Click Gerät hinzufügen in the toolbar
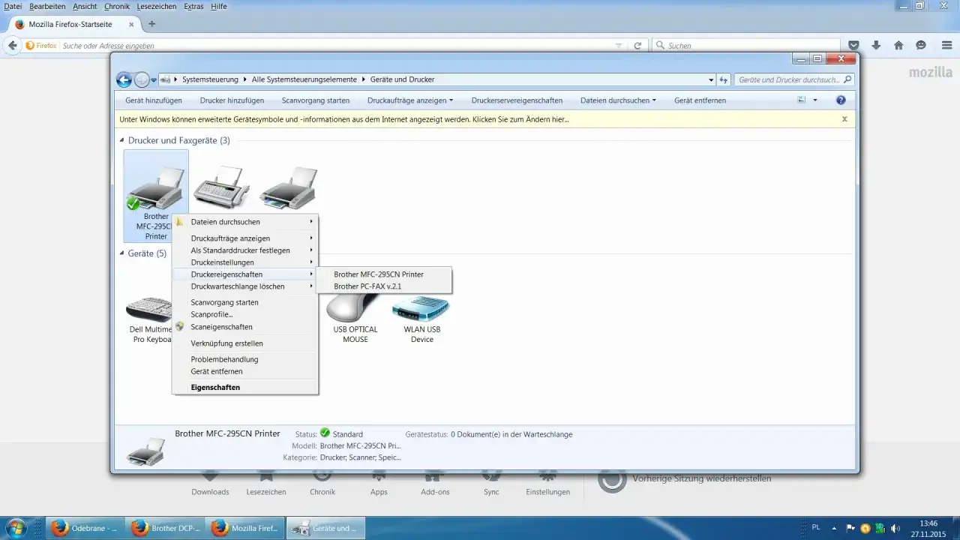The height and width of the screenshot is (540, 960). pos(154,100)
